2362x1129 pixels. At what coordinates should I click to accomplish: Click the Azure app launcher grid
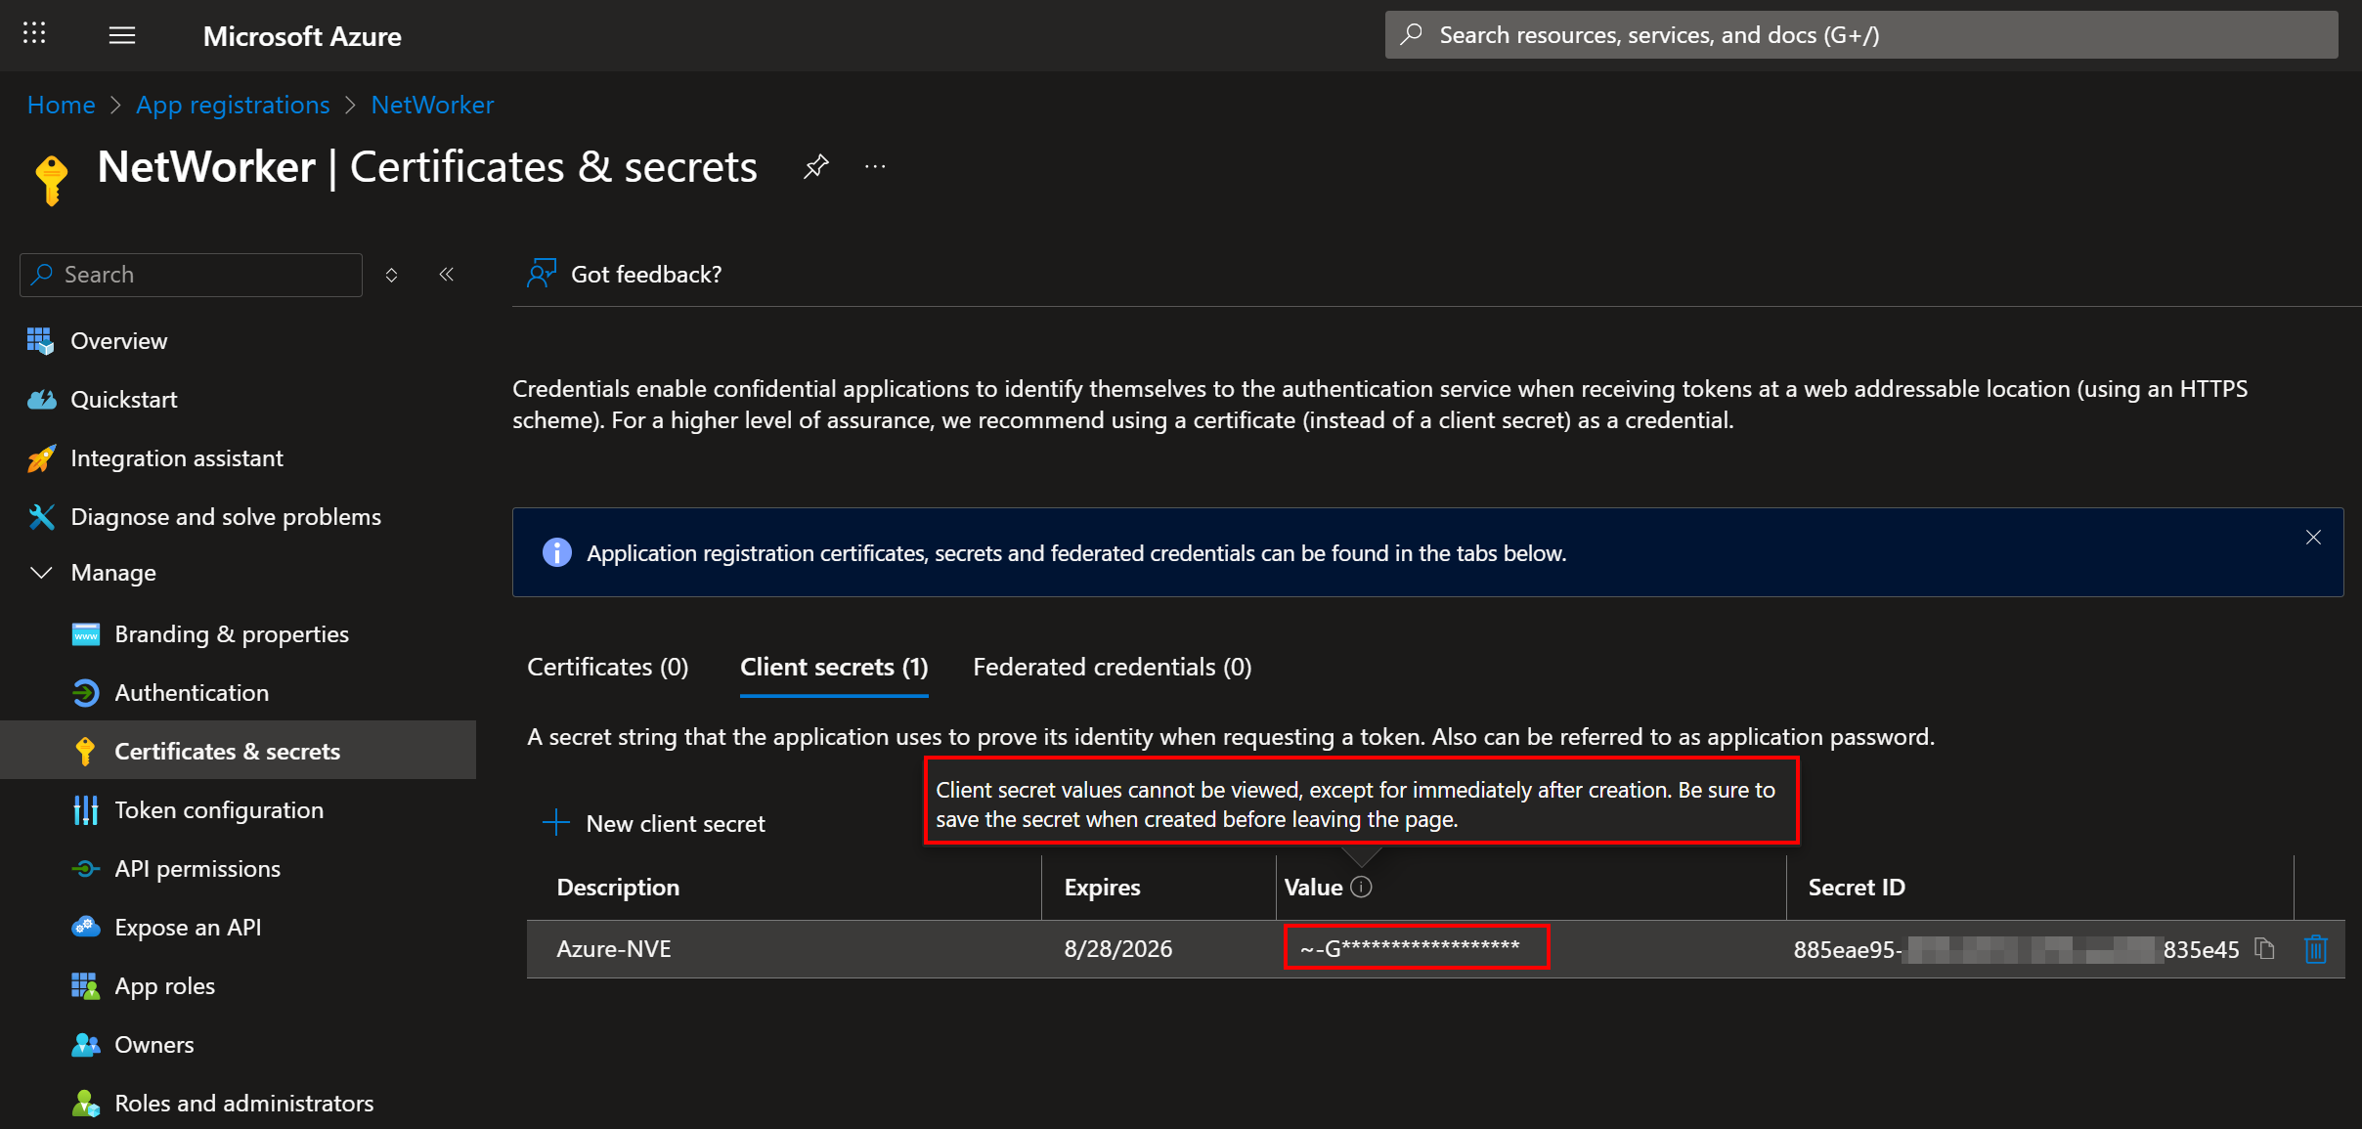point(34,32)
